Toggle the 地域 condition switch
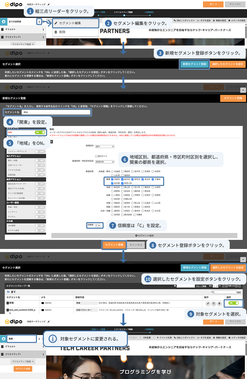This screenshot has height=379, width=247. click(40, 132)
